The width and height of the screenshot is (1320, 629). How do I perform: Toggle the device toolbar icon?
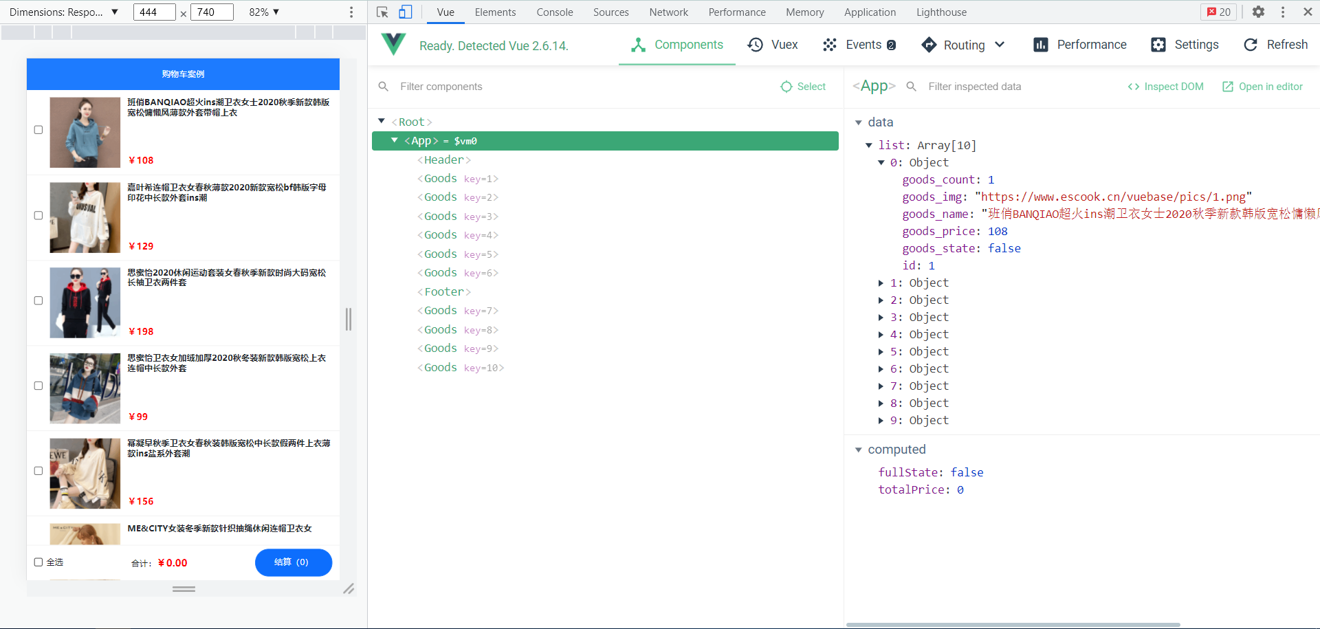tap(406, 12)
